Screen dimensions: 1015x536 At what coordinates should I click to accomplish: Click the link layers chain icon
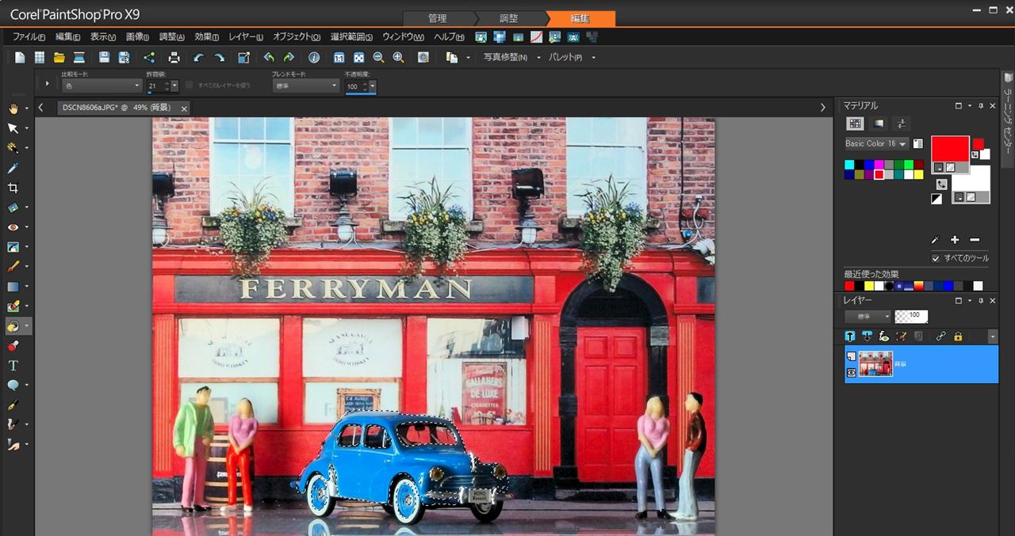click(x=941, y=336)
